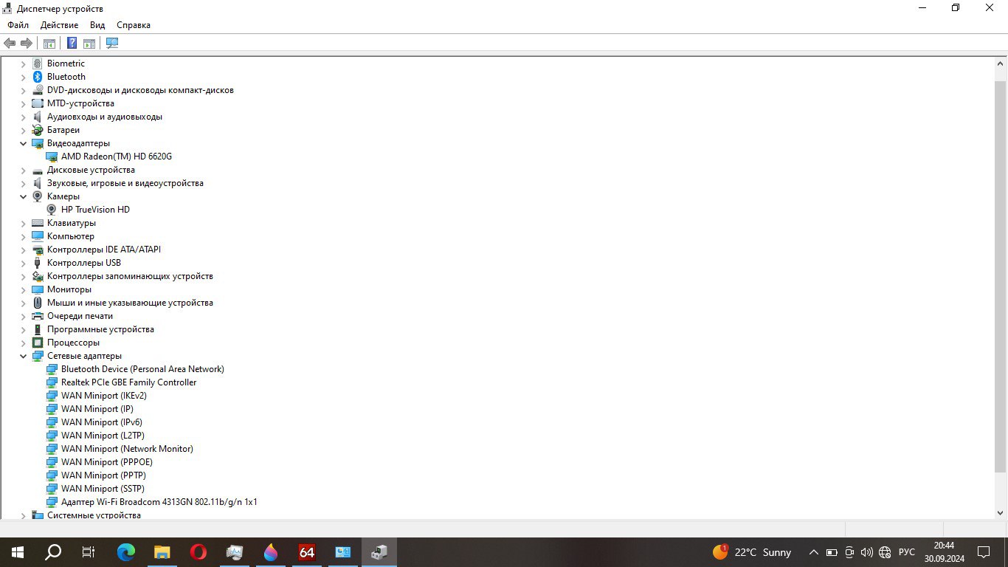The image size is (1008, 567).
Task: Click the Дисковые устройства drive icon
Action: (x=38, y=170)
